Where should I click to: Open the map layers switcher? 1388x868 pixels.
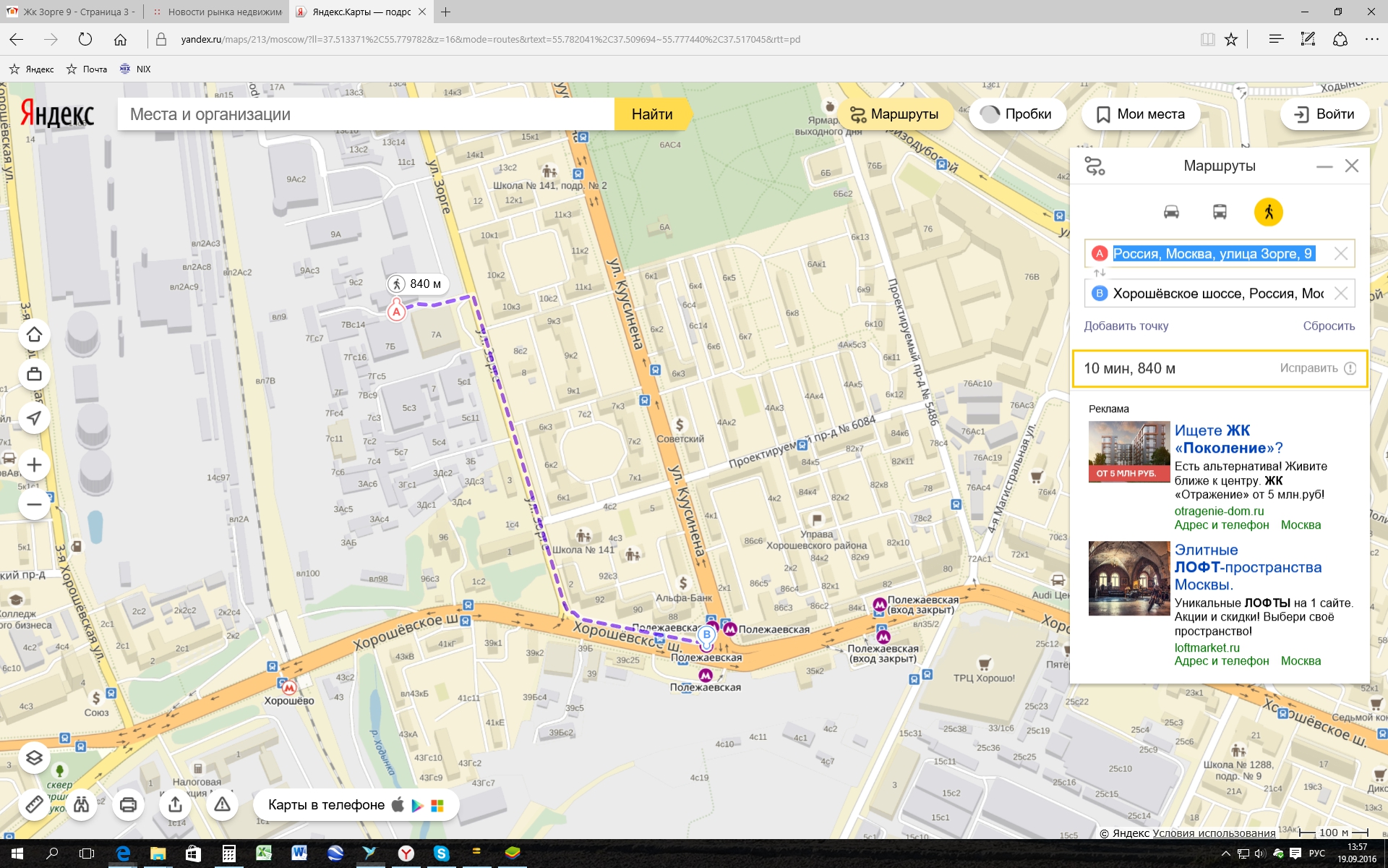coord(34,758)
